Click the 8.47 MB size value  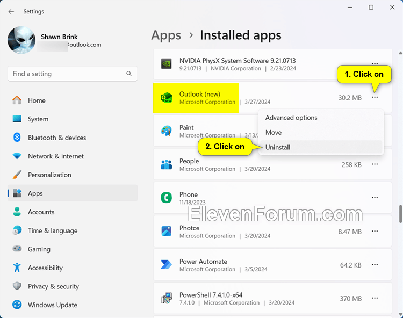tap(350, 232)
